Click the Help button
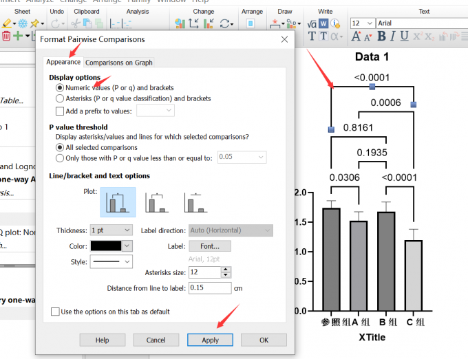 click(x=102, y=340)
